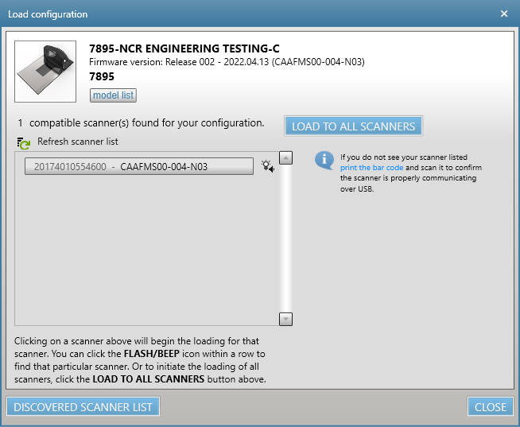Screen dimensions: 520x427
Task: Click the '7895-NCR ENGINEERING TESTING-C' heading
Action: 184,49
